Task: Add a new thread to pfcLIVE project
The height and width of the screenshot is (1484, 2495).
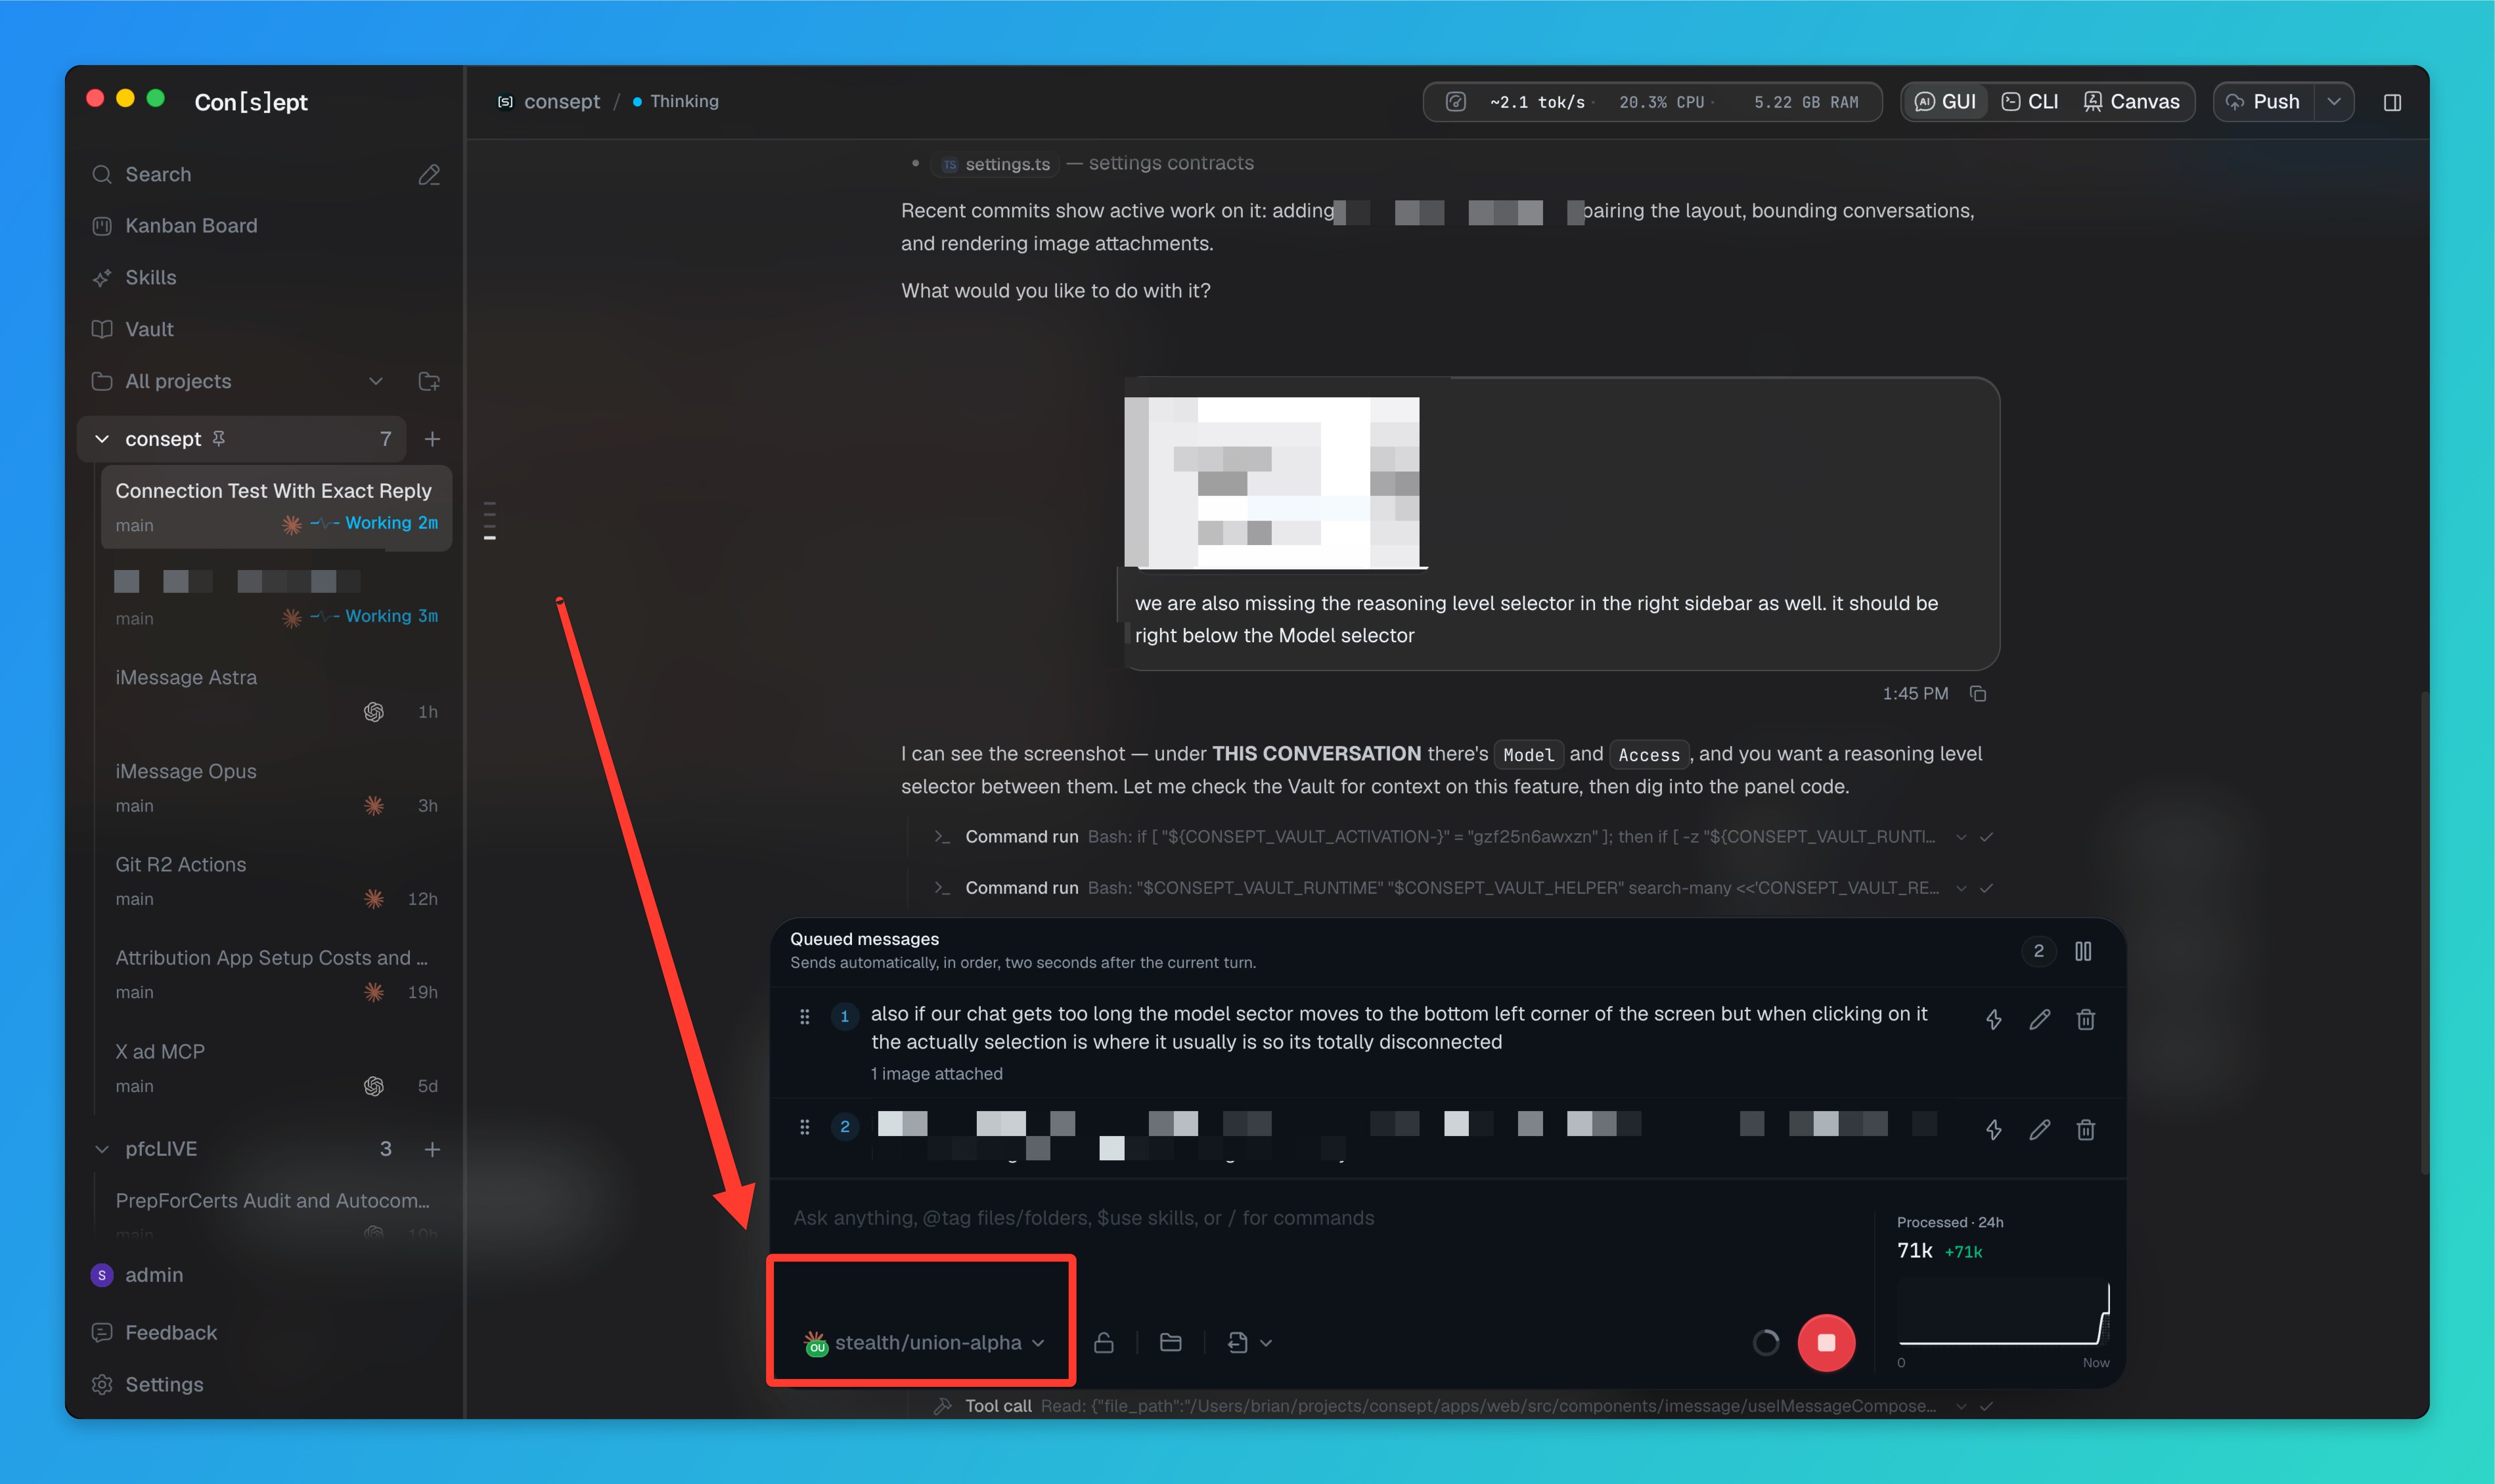Action: 432,1149
